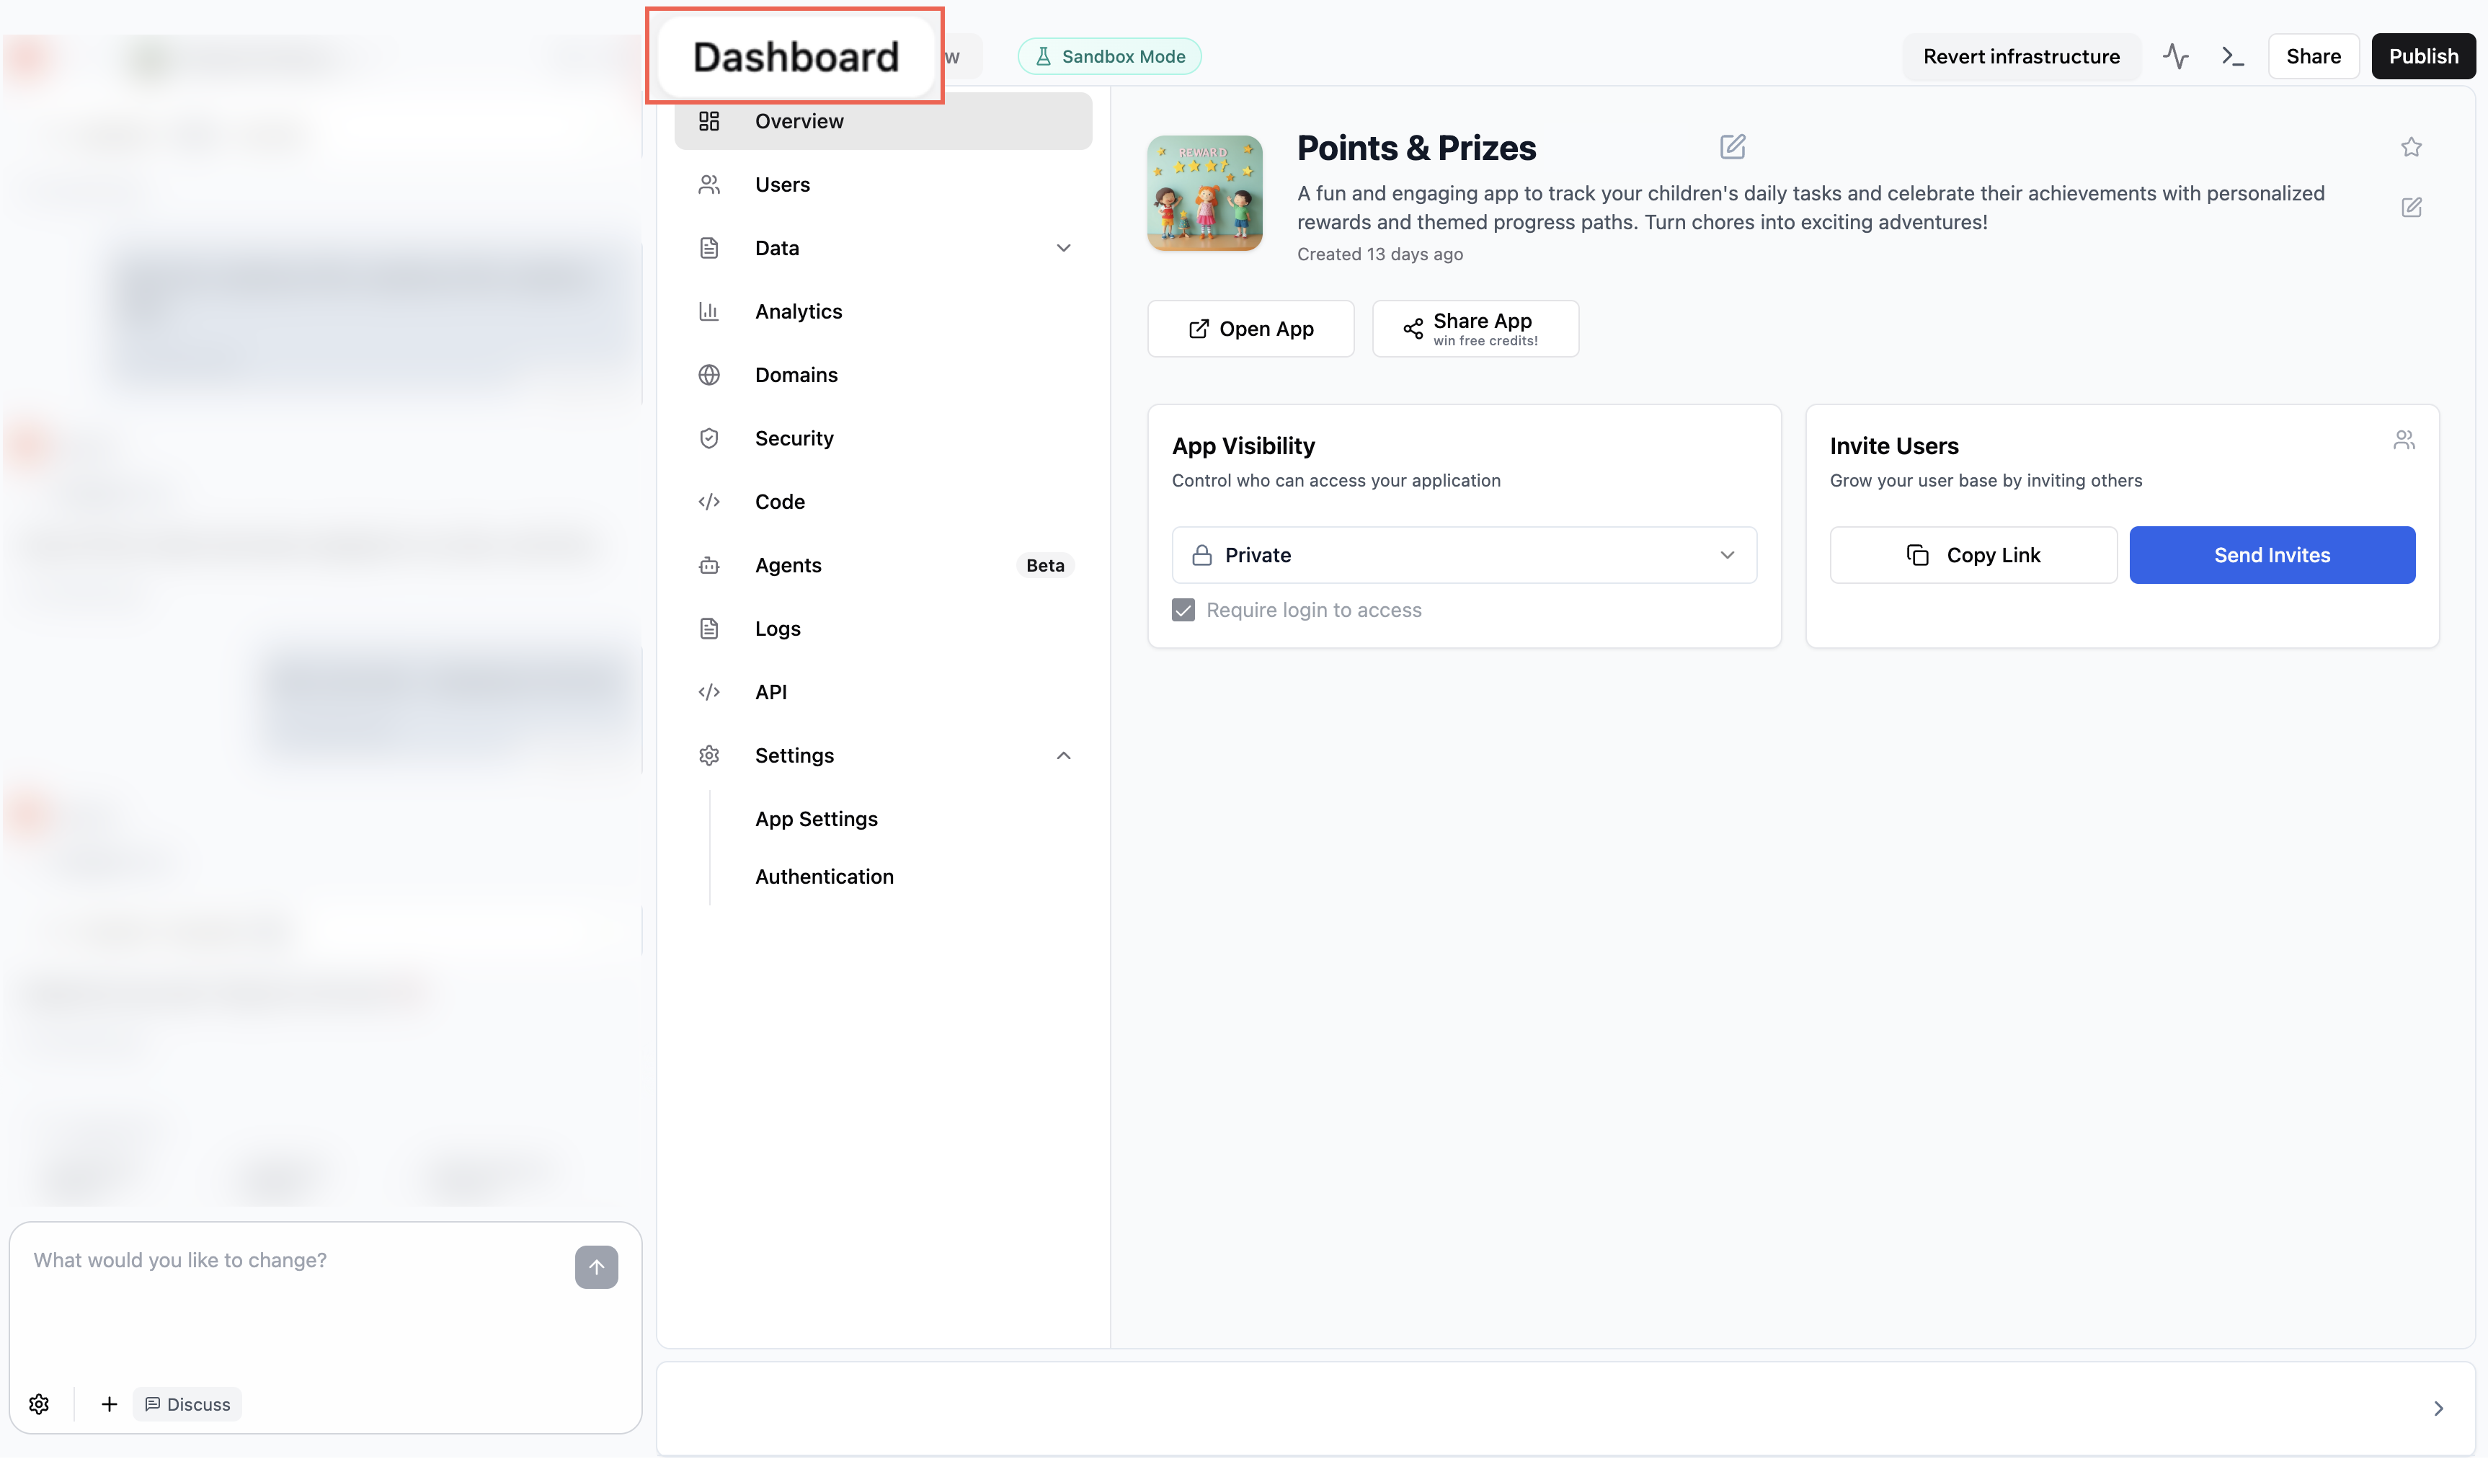Open the terminal icon next to Share
2488x1459 pixels.
pyautogui.click(x=2232, y=56)
